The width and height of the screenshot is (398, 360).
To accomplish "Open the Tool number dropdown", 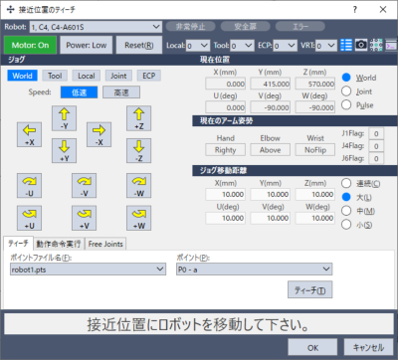I will point(242,46).
